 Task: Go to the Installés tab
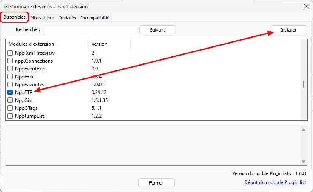point(67,18)
